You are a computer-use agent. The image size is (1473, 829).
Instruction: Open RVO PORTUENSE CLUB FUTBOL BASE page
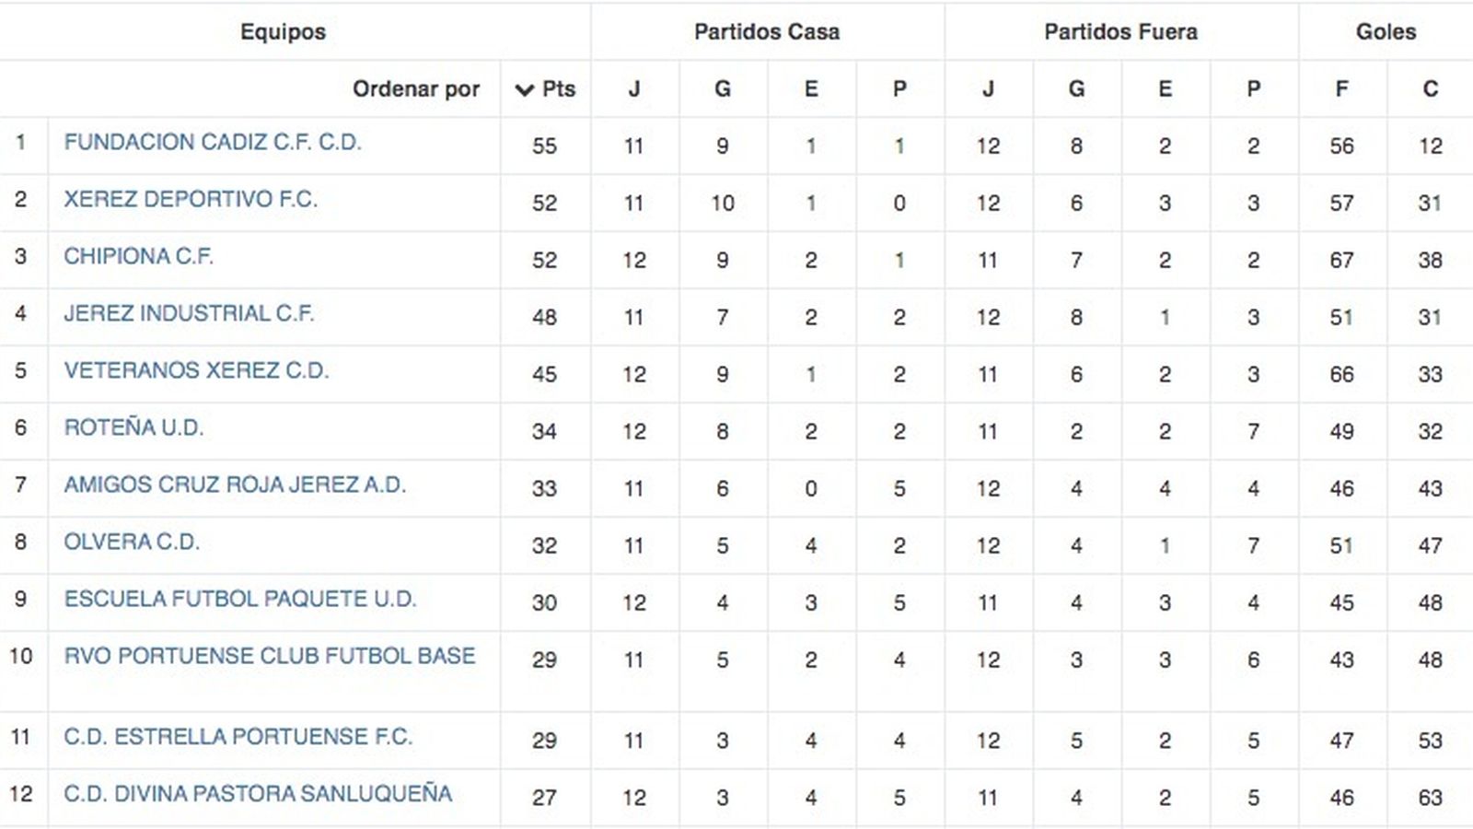(270, 658)
